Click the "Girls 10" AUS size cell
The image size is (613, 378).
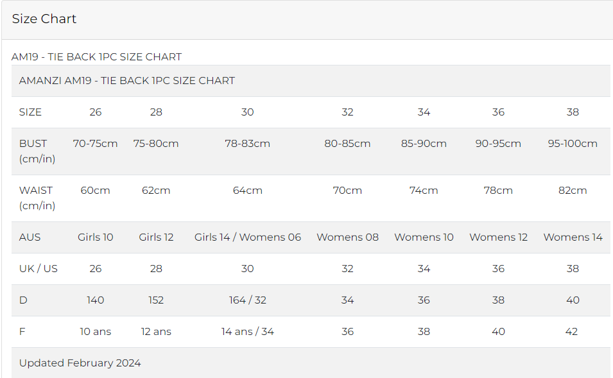coord(96,237)
